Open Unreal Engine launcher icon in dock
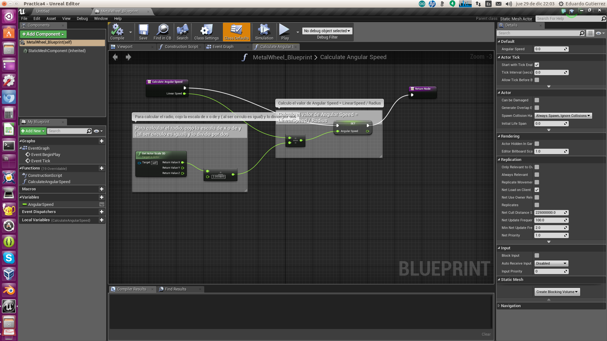Viewport: 607px width, 341px height. (x=9, y=306)
